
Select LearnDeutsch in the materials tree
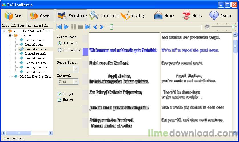point(35,49)
